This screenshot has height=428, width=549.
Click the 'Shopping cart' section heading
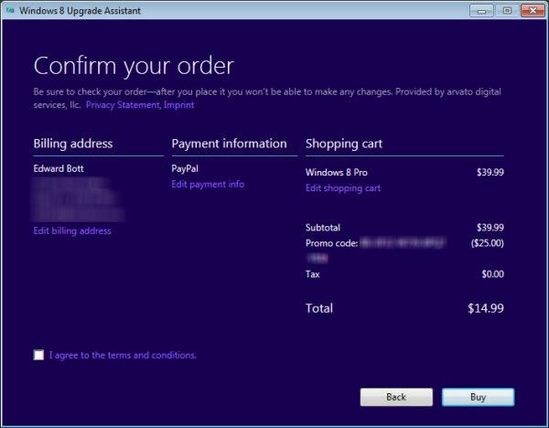click(x=344, y=144)
